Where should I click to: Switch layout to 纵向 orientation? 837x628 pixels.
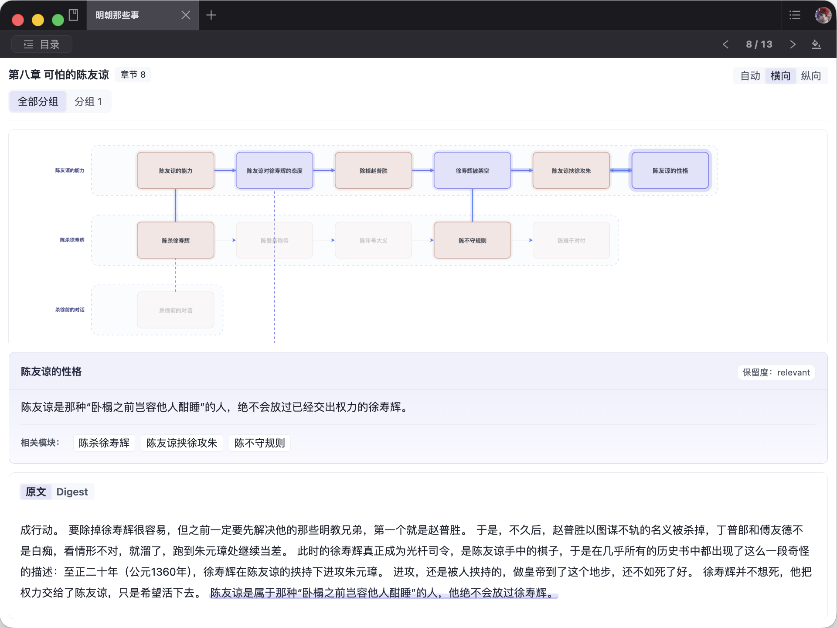coord(811,75)
